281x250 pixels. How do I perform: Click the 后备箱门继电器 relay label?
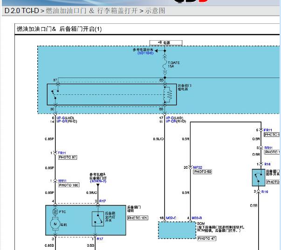click(x=185, y=87)
